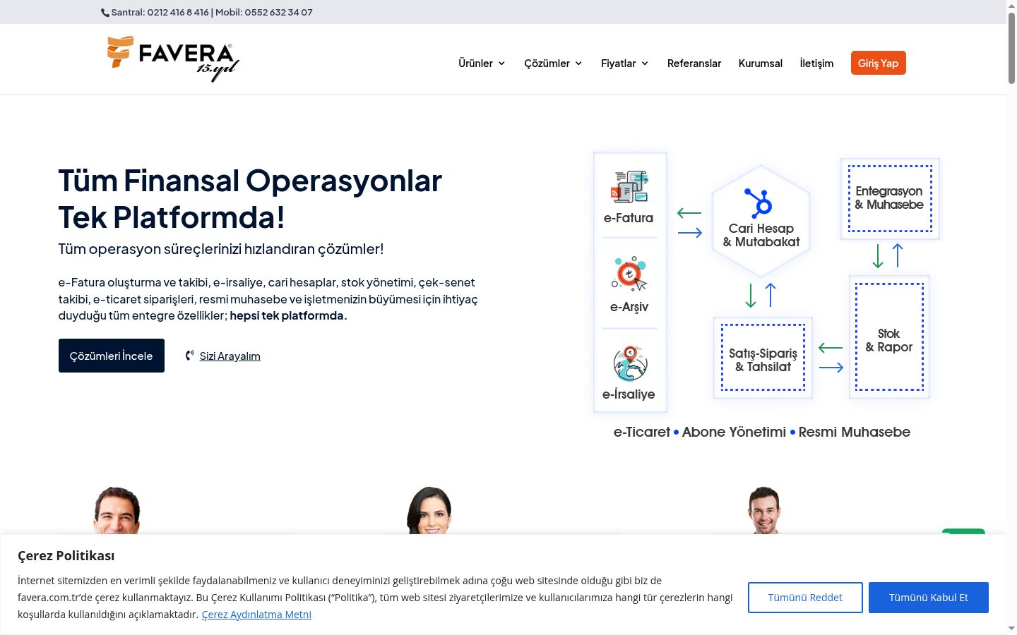The image size is (1017, 635).
Task: Click the bold 'hepsi tek platformda.' text
Action: (288, 315)
